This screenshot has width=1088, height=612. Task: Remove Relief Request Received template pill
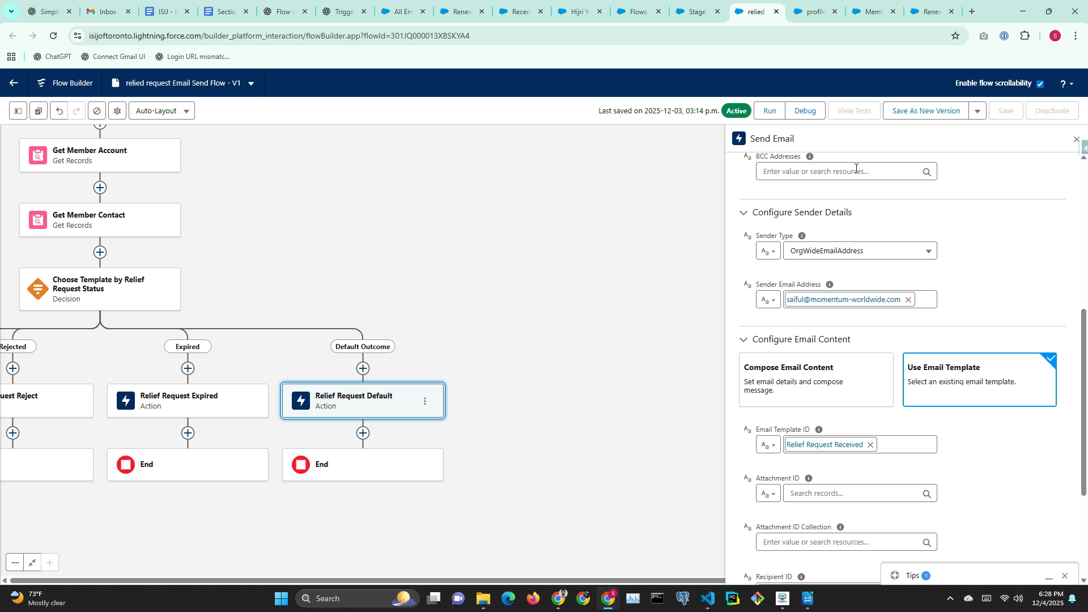[870, 445]
